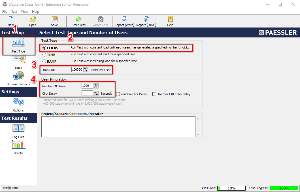Click in the Project/Scenario Comments text box
Image resolution: width=300 pixels, height=192 pixels.
point(118,126)
